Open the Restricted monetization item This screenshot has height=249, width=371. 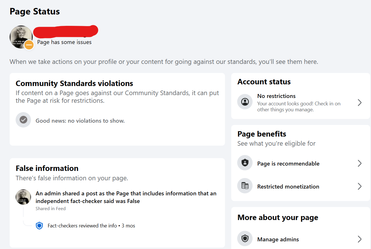click(301, 186)
